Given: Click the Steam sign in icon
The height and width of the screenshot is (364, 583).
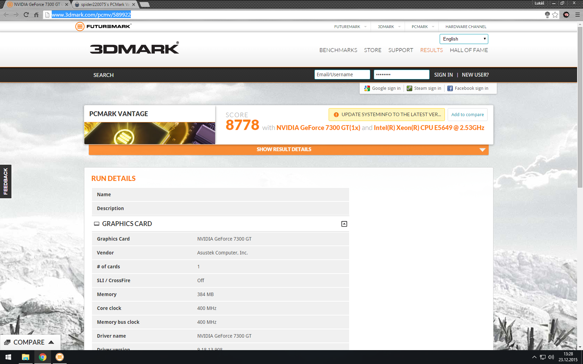Looking at the screenshot, I should [x=409, y=88].
